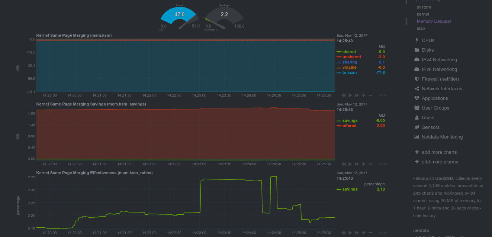Open the Users section icon
This screenshot has height=237, width=492.
(x=416, y=117)
